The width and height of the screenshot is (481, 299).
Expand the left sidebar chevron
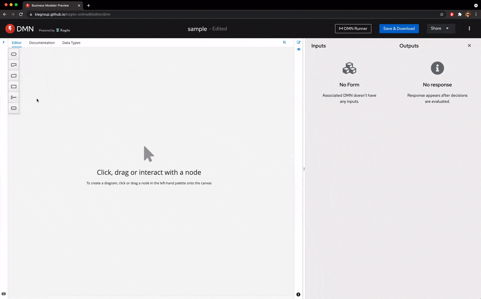tap(4, 42)
